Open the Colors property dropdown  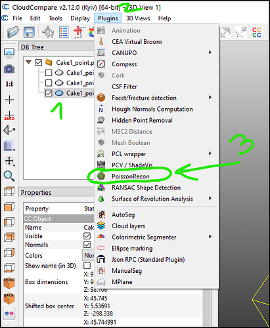(88, 255)
